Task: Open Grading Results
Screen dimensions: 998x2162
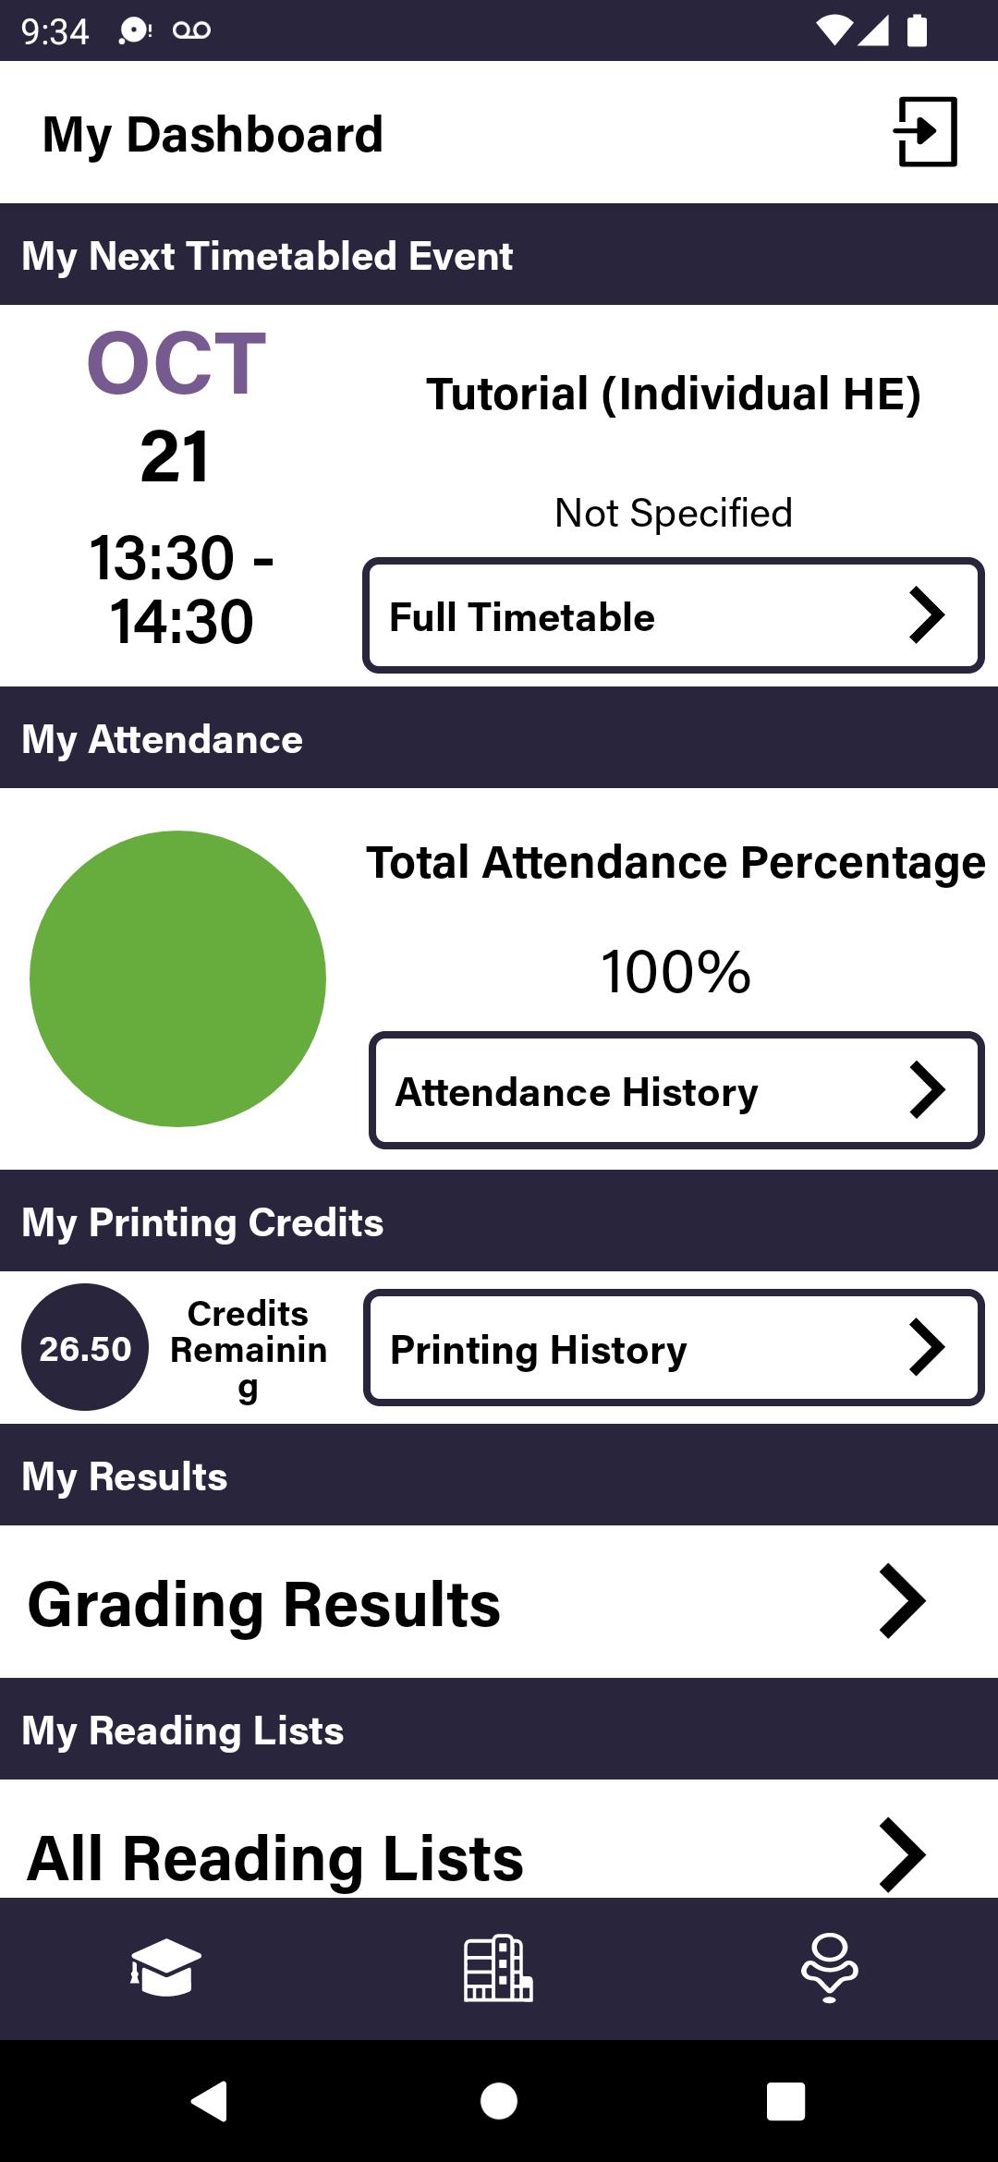Action: pos(499,1602)
